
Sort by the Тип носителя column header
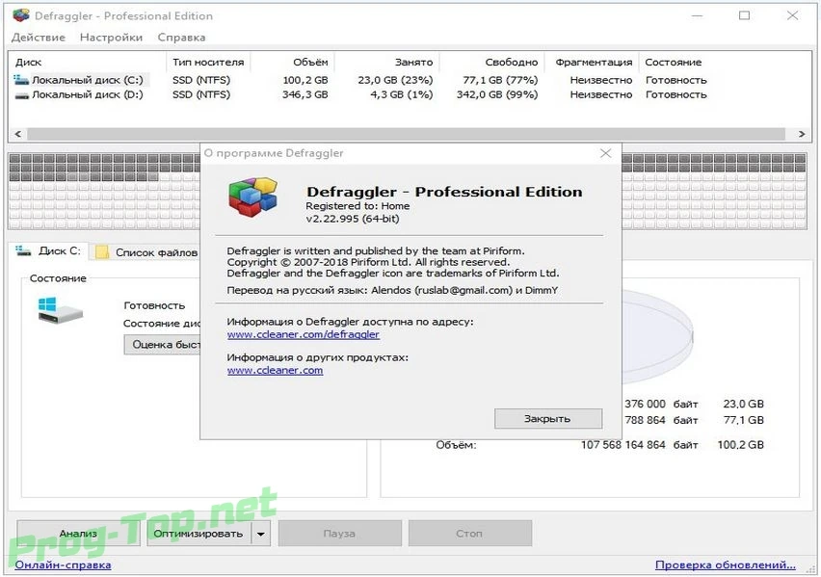tap(208, 63)
